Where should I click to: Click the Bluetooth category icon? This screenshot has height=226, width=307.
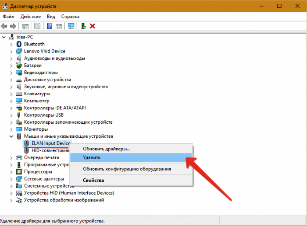tap(19, 44)
